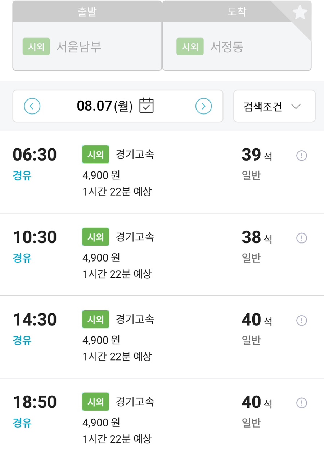Select the 06:30 departure time
Screen dimensions: 324x460
click(35, 155)
